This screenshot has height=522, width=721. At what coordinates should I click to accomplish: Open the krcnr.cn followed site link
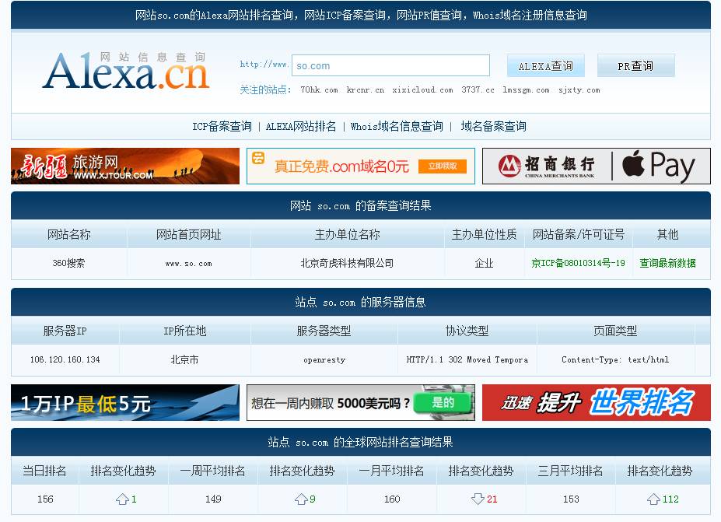coord(365,89)
